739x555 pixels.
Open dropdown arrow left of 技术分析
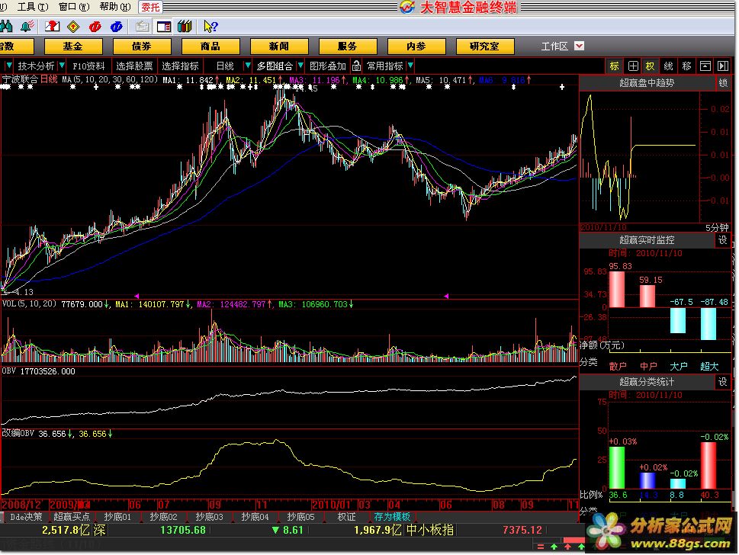coord(8,66)
